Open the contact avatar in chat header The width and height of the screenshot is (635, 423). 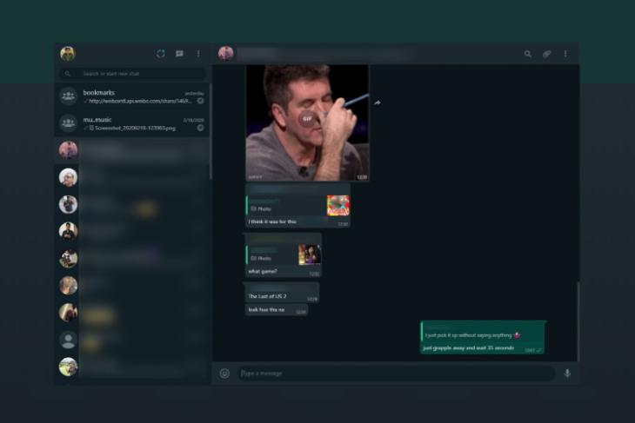[x=226, y=53]
